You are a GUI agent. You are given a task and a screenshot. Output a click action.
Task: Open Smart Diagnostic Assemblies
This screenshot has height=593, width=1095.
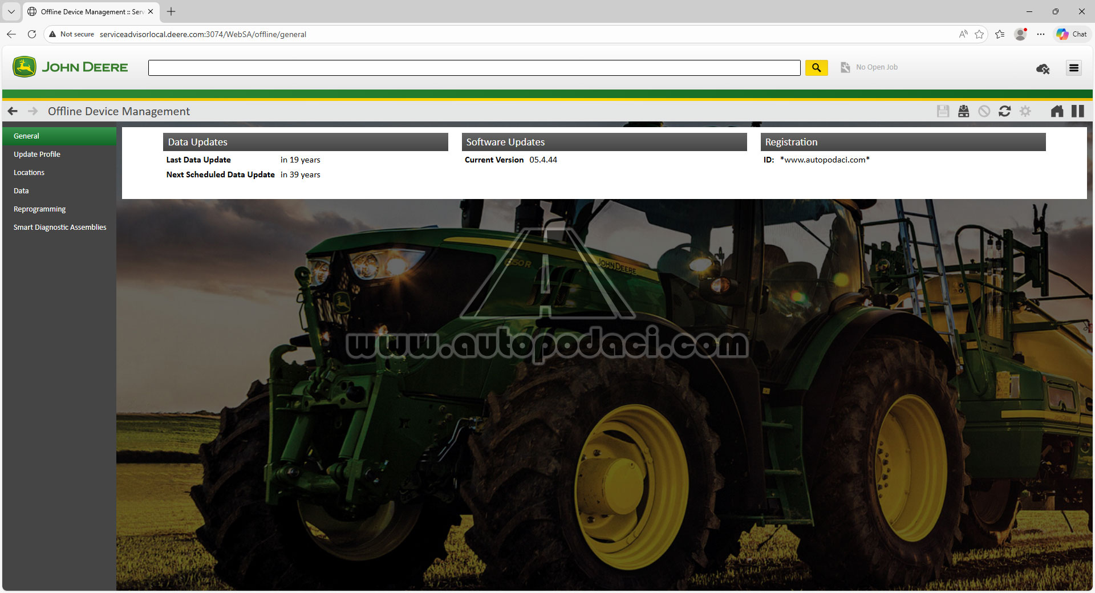(x=60, y=228)
